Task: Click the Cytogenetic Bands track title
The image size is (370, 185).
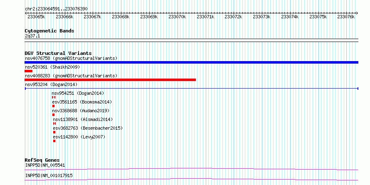Action: 49,31
